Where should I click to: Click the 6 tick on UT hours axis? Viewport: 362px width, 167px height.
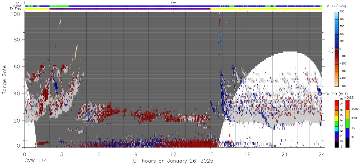[99, 154]
